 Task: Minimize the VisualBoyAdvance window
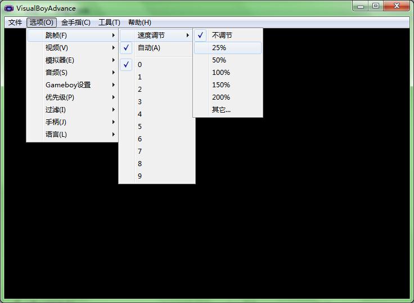click(x=361, y=6)
